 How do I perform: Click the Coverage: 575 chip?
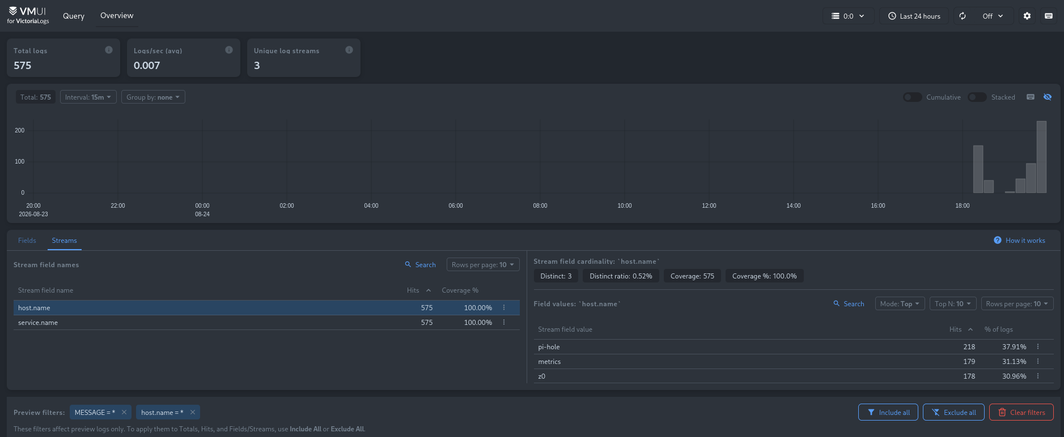692,276
